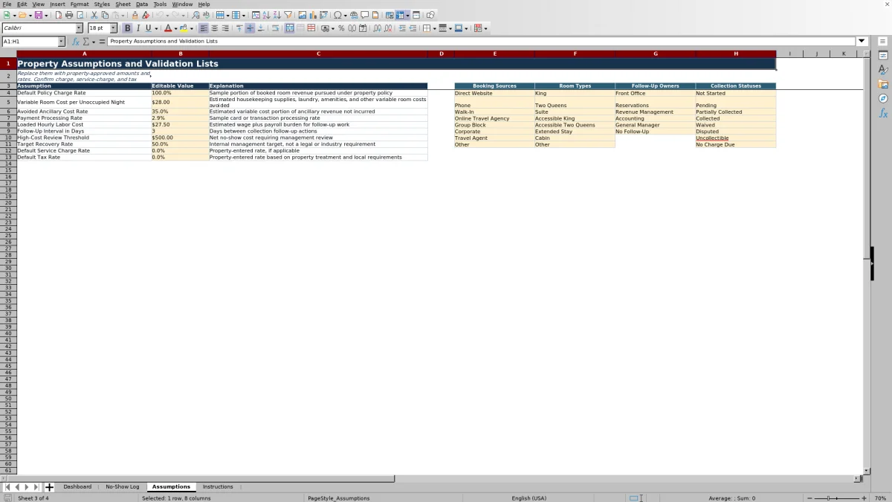Switch to the Instructions sheet tab
The height and width of the screenshot is (502, 892).
pyautogui.click(x=218, y=487)
